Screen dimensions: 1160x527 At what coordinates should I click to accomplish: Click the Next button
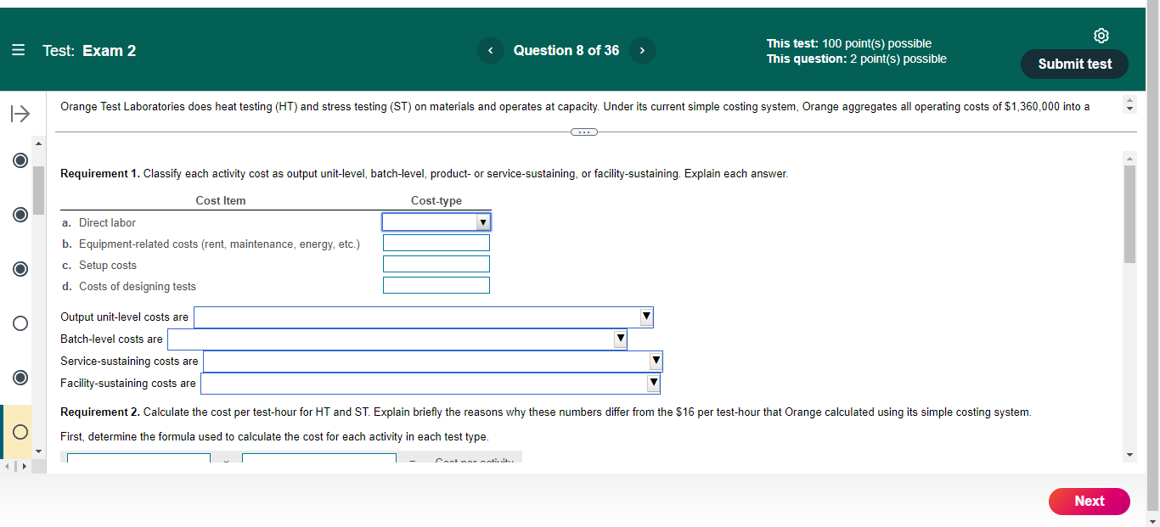pyautogui.click(x=1089, y=501)
